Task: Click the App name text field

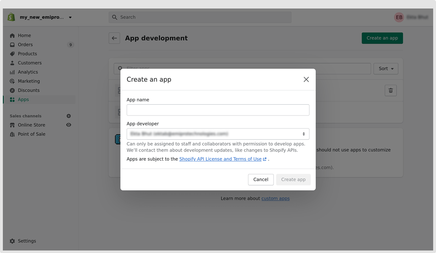Action: click(218, 110)
